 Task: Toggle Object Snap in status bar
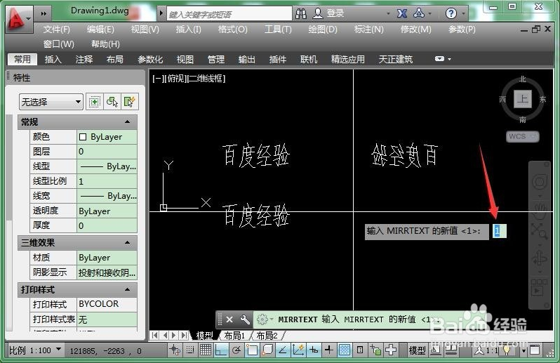point(252,350)
